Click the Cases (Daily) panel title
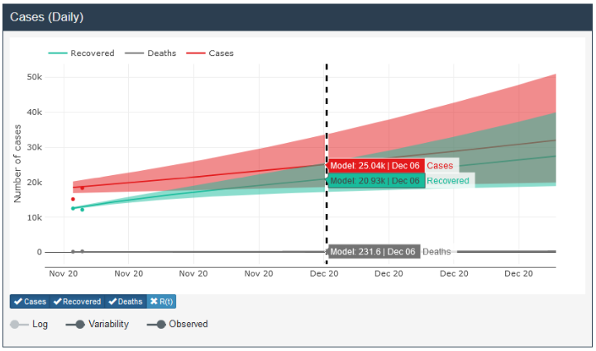 (47, 17)
